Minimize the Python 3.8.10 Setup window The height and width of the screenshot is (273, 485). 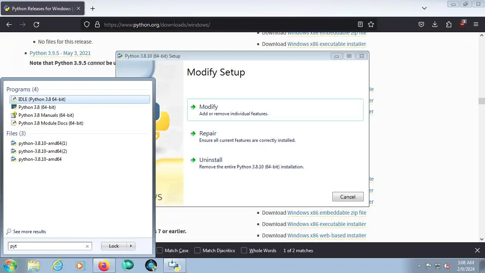click(x=336, y=56)
